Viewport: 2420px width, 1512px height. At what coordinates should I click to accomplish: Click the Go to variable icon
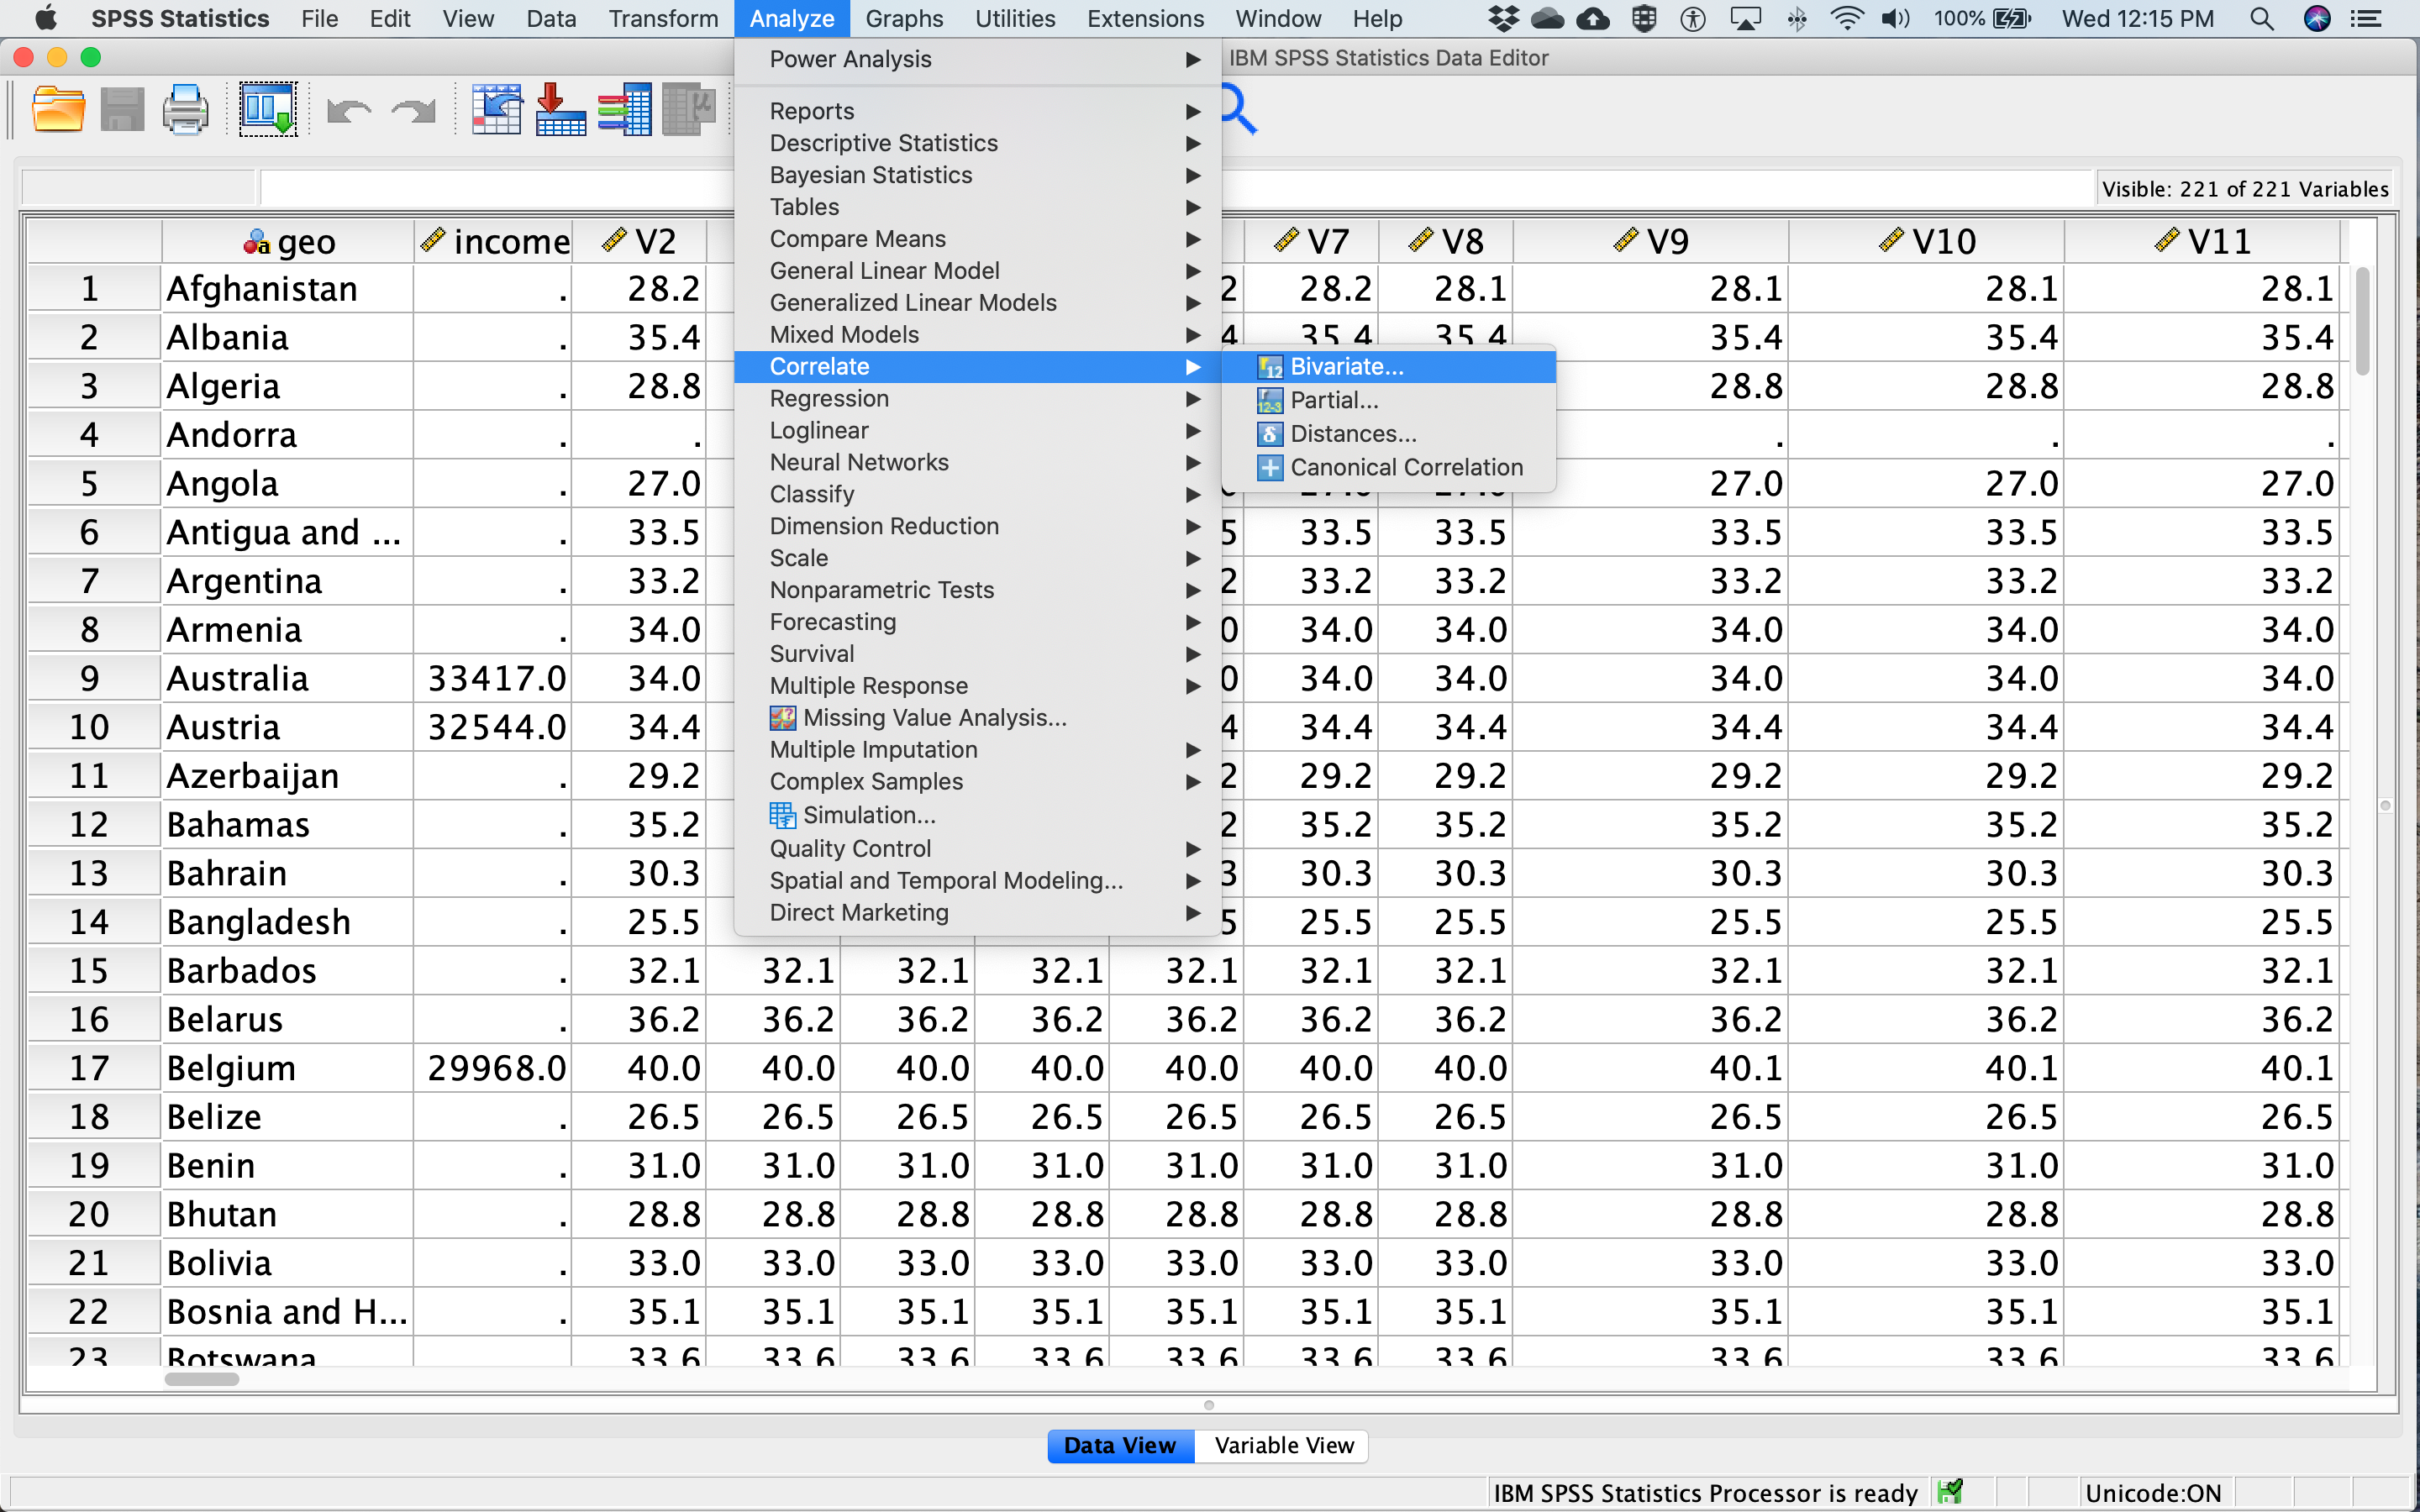561,110
